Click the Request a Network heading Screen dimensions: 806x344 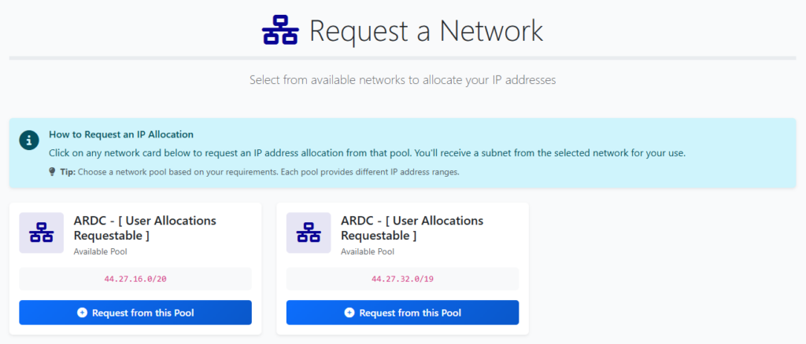pyautogui.click(x=426, y=31)
